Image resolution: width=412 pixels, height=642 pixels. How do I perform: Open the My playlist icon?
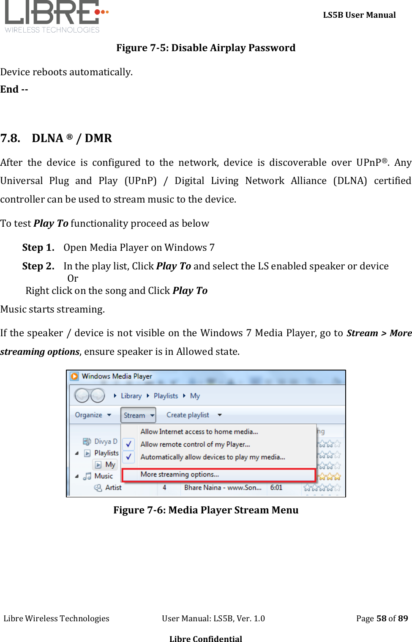[x=98, y=464]
